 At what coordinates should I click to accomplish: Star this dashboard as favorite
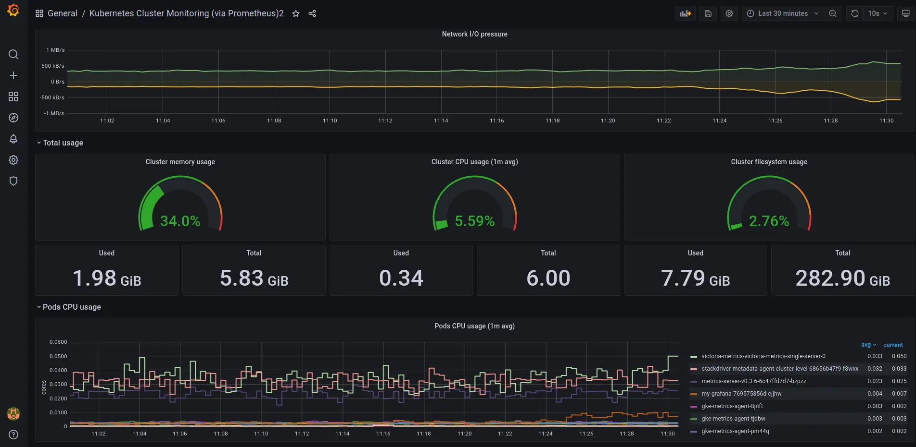296,13
